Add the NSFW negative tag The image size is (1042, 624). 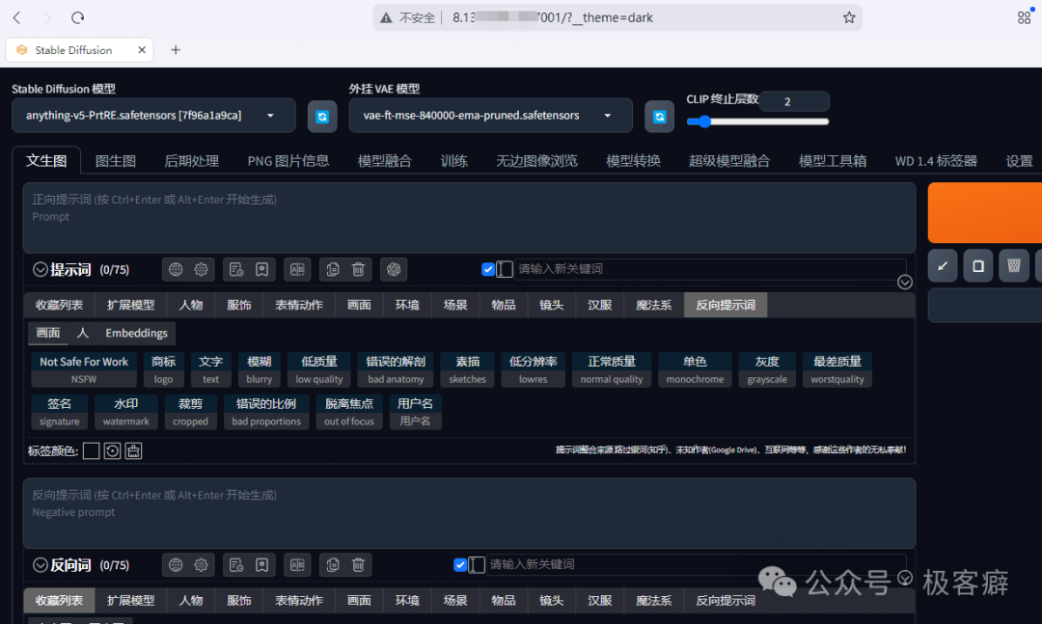click(x=84, y=370)
